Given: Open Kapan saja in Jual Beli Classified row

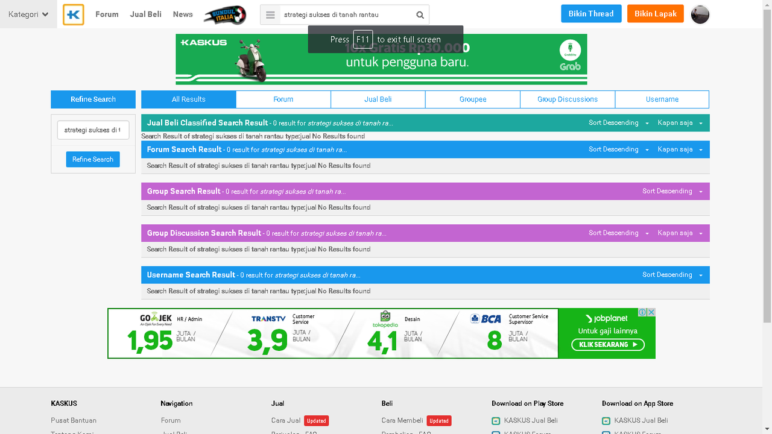Looking at the screenshot, I should coord(680,123).
